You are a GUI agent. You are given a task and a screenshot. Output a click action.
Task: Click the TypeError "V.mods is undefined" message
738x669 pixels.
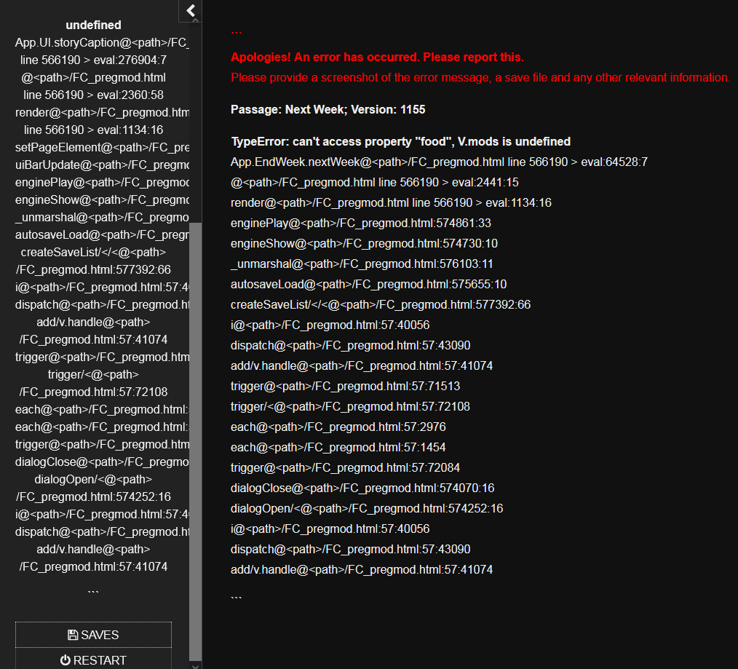[400, 141]
